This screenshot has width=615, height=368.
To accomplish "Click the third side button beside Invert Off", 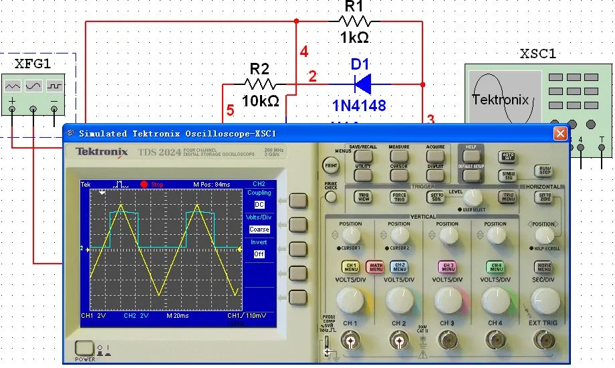I will pos(298,250).
